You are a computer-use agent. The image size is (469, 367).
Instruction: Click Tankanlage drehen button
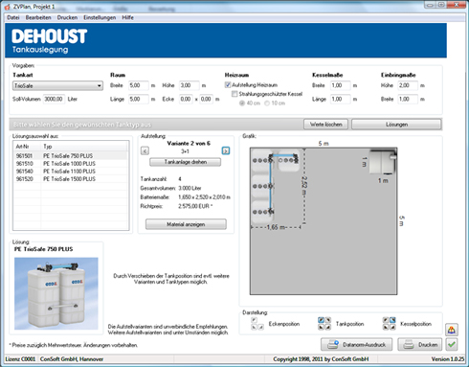tap(185, 162)
